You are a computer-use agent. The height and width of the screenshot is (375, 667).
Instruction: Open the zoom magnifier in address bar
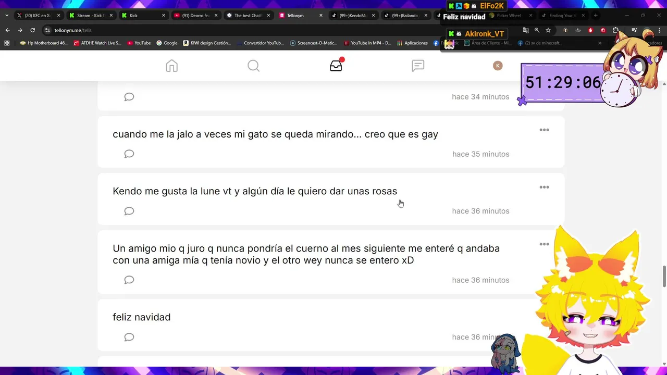click(x=537, y=30)
